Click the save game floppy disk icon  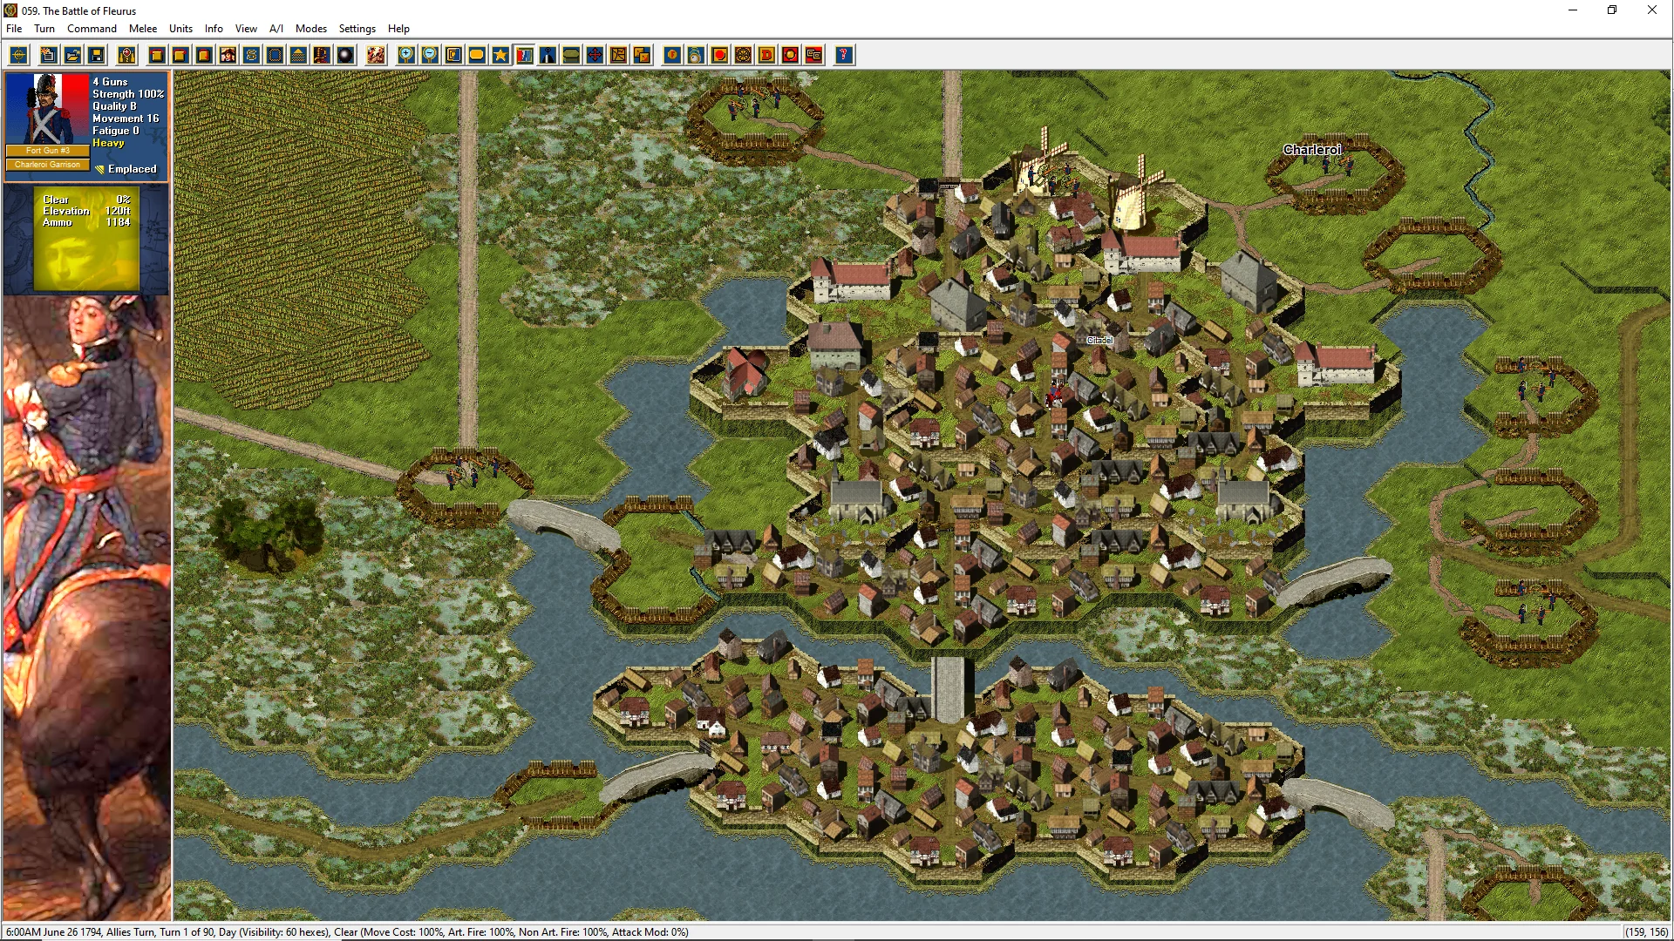(x=97, y=56)
